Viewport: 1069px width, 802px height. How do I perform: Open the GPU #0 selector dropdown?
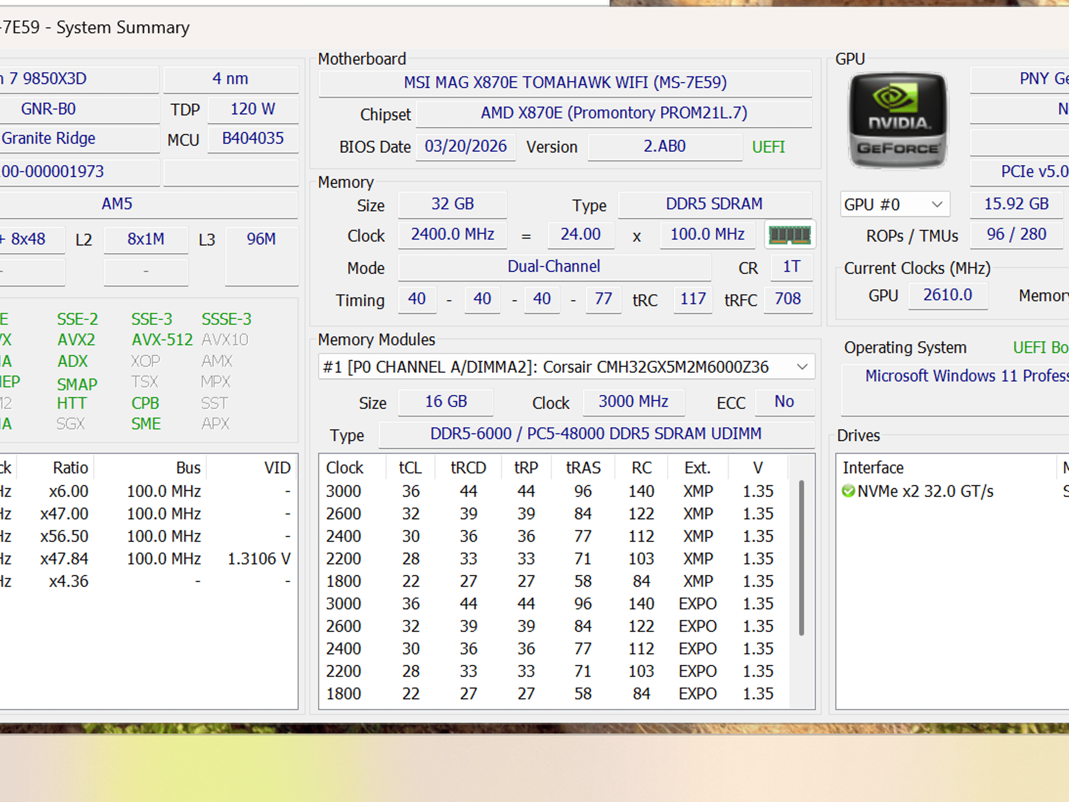(x=895, y=204)
